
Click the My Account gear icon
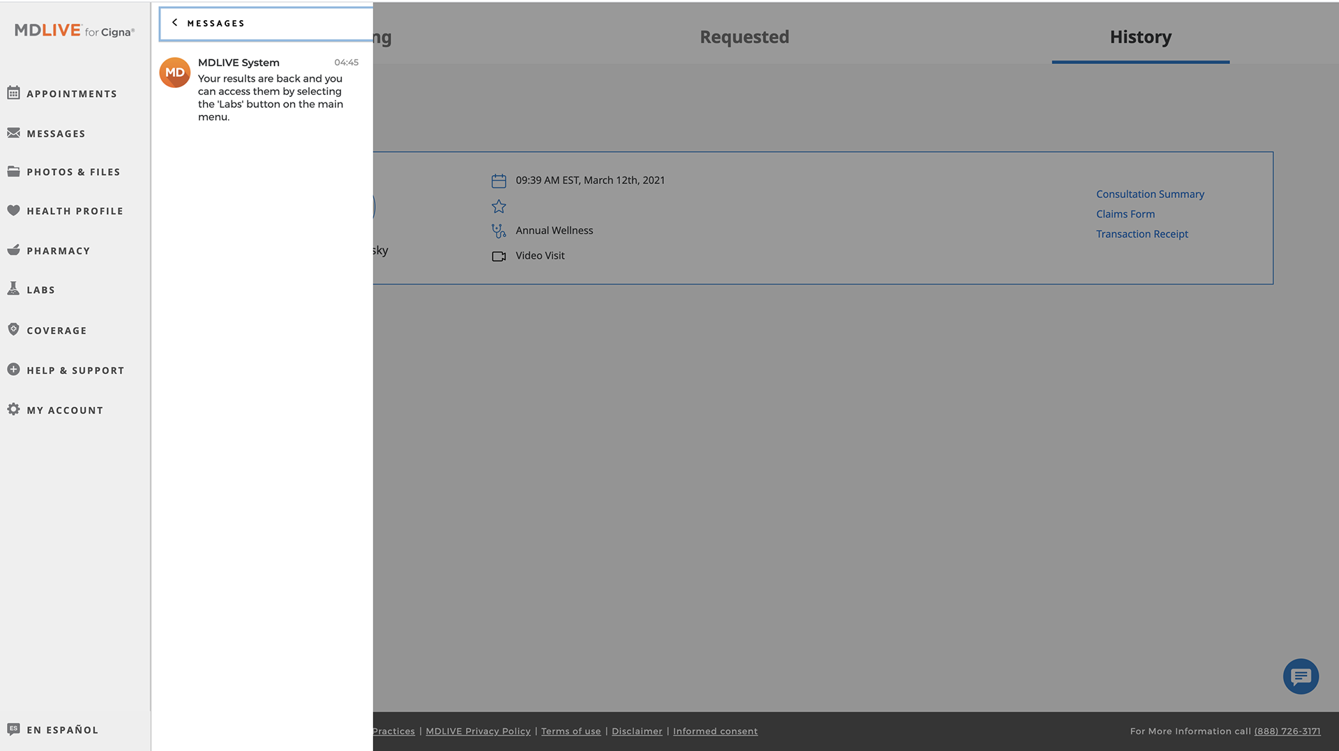[13, 409]
